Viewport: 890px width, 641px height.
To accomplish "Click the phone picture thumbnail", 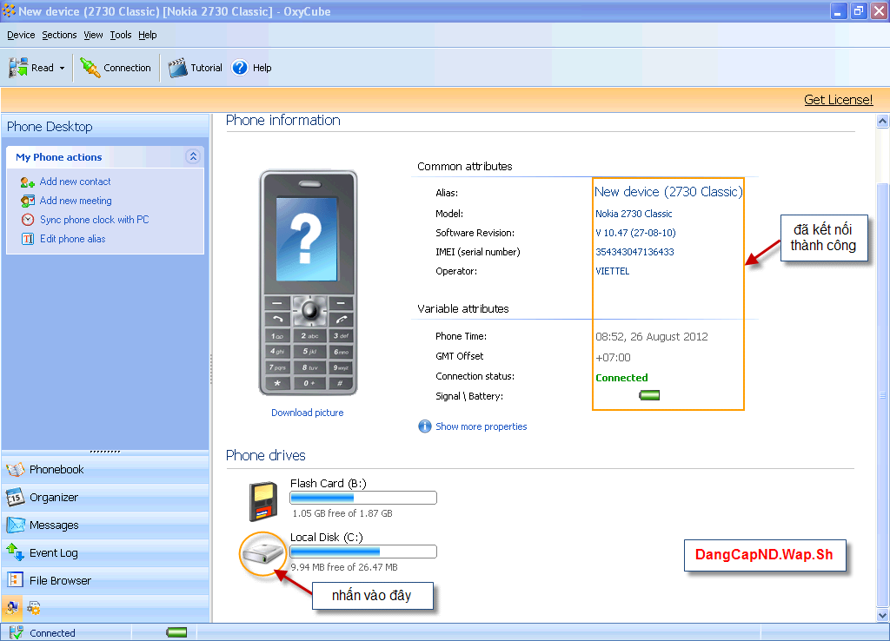I will pyautogui.click(x=309, y=282).
